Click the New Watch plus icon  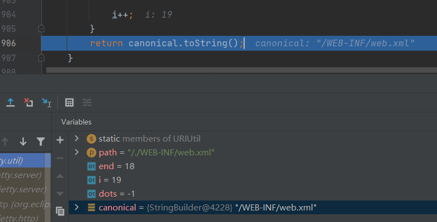point(60,140)
